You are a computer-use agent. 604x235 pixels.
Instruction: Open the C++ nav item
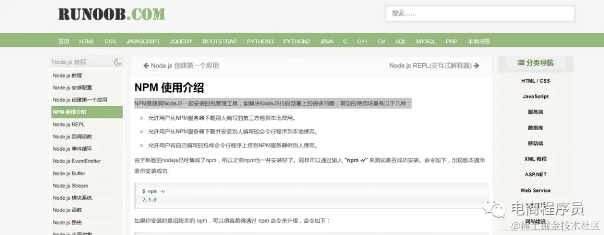(x=362, y=41)
